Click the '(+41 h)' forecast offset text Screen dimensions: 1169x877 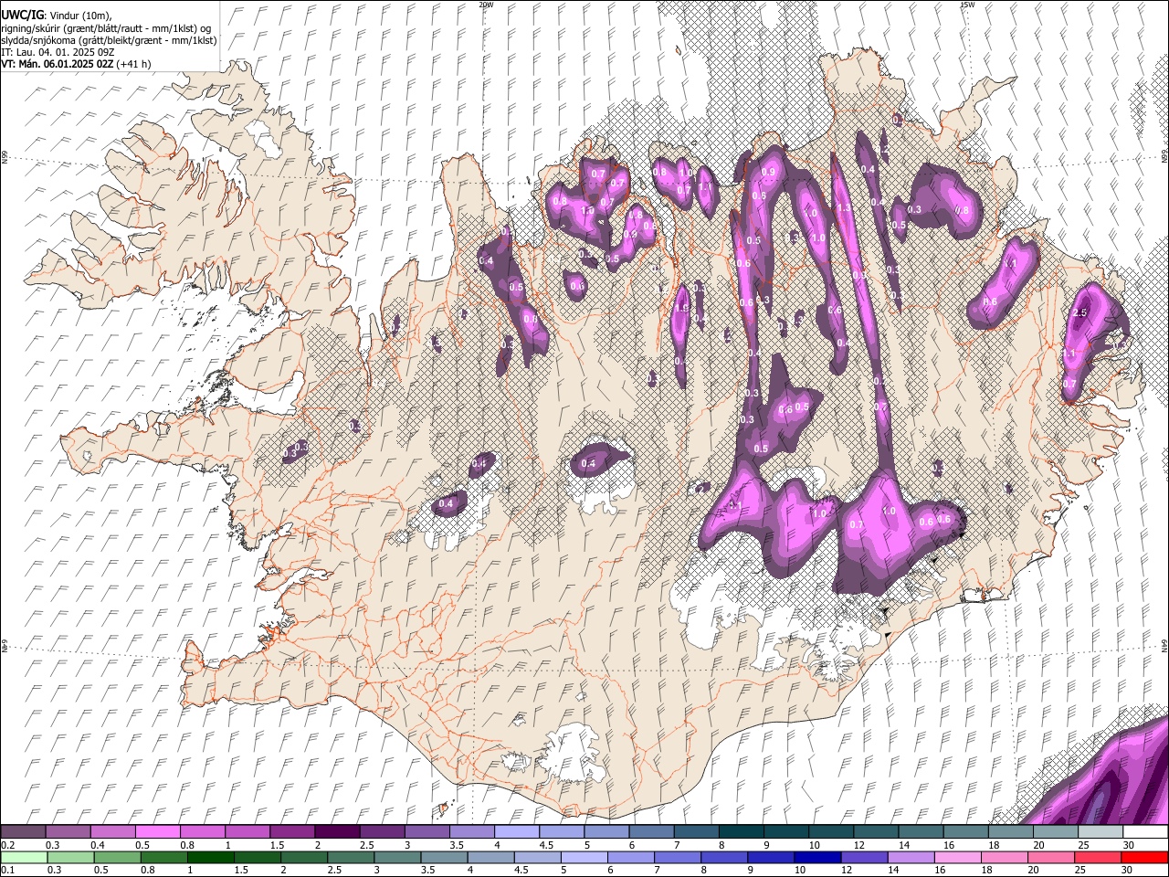coord(134,64)
